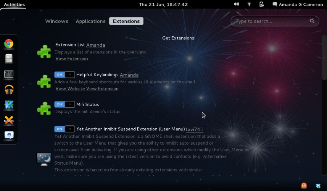Viewport: 327px width, 191px height.
Task: Open View Website link for Helpful Keybindings
Action: point(70,89)
